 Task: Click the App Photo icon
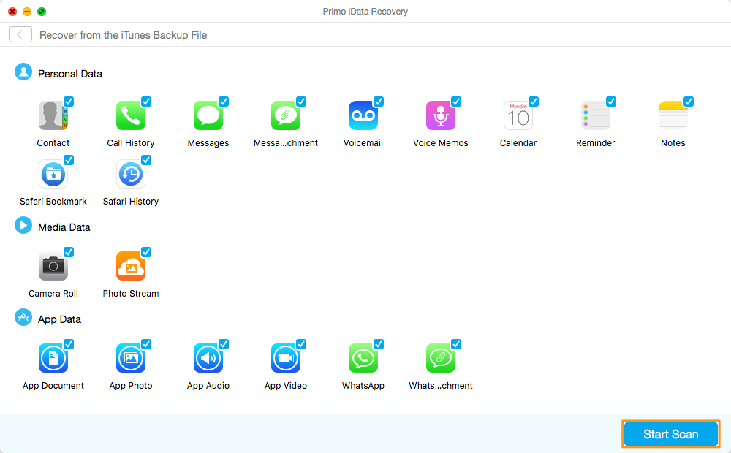(131, 358)
